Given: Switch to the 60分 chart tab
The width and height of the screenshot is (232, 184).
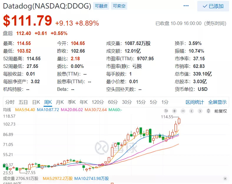Looking at the screenshot, I should 113,102.
